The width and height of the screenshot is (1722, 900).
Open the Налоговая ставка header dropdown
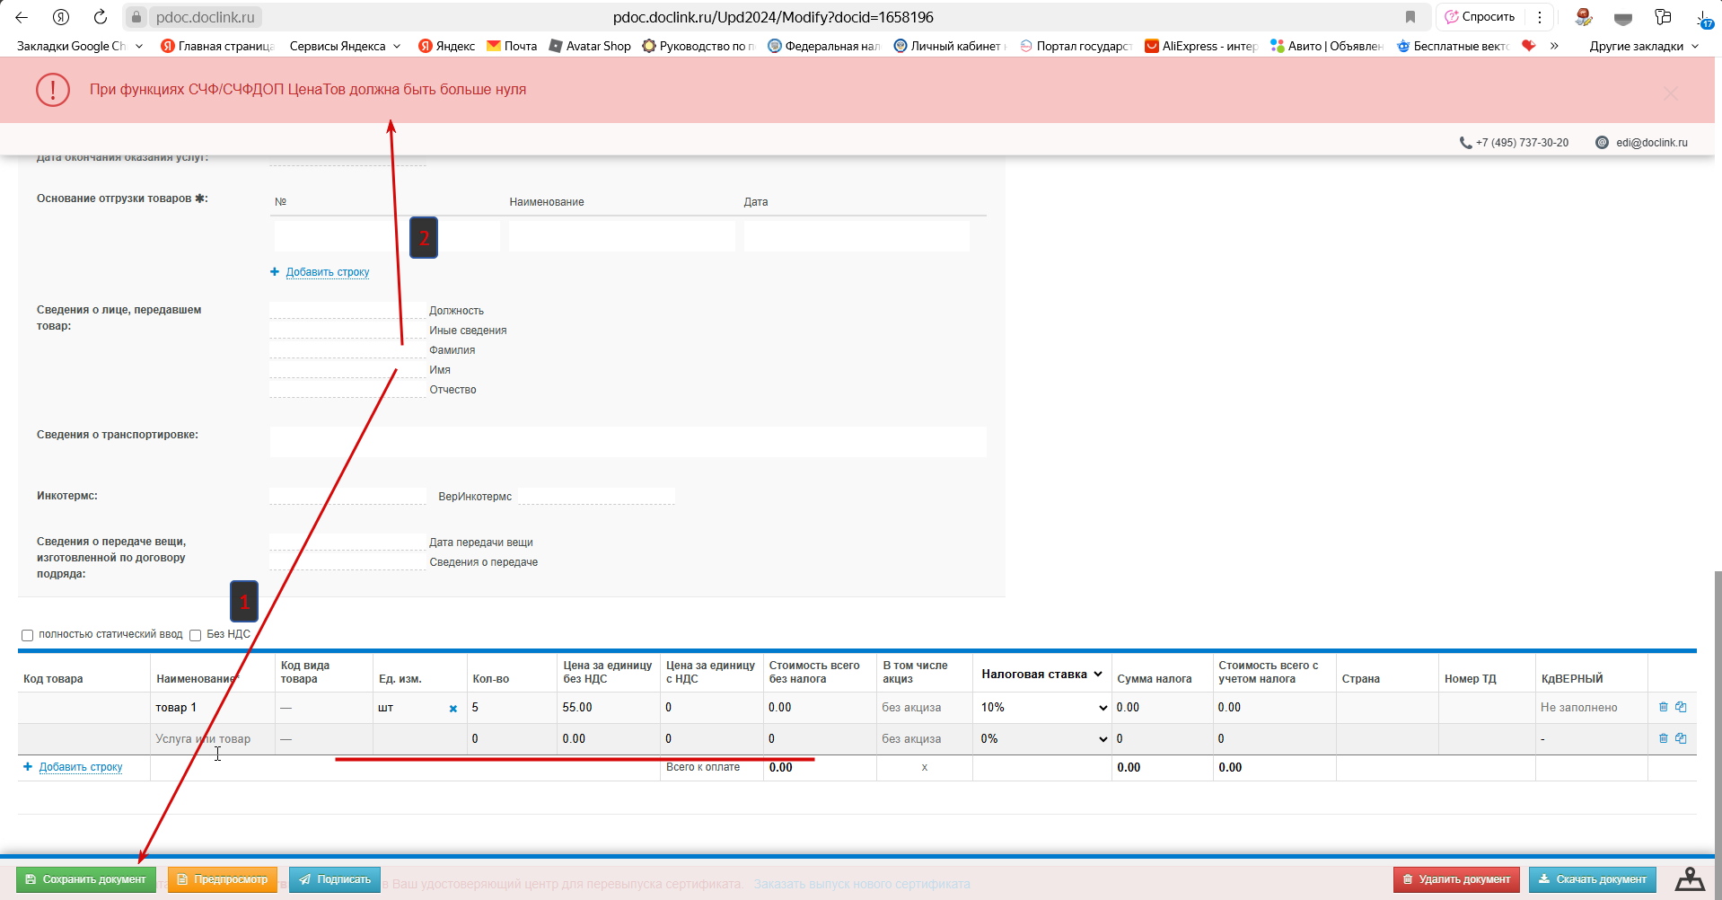click(1041, 674)
